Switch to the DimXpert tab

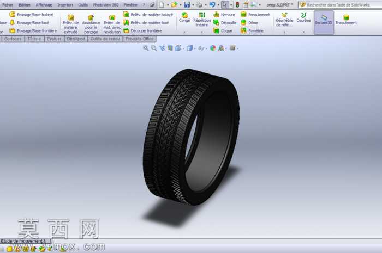[x=76, y=39]
